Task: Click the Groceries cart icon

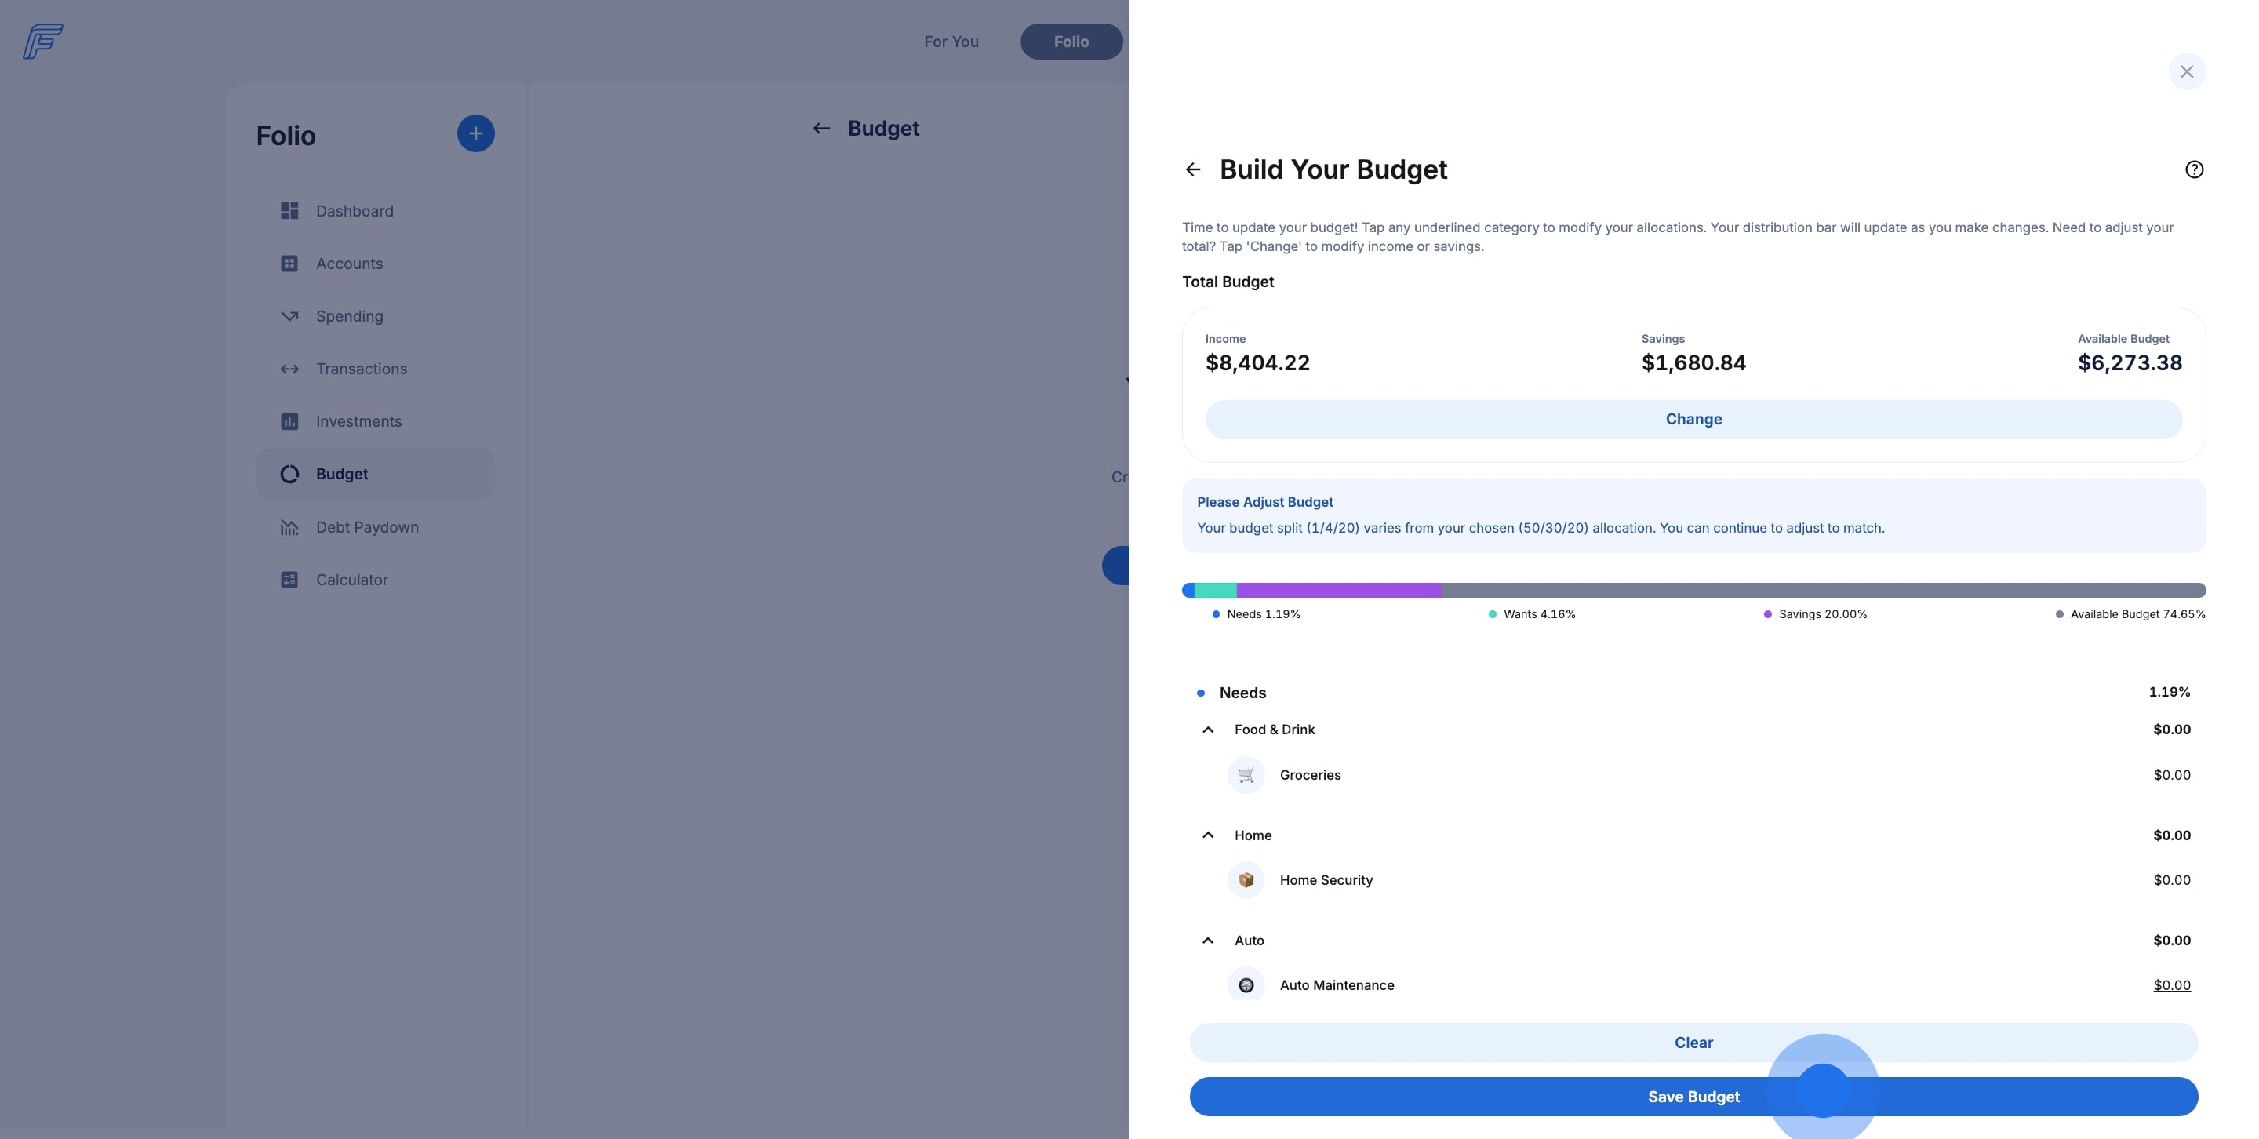Action: 1246,775
